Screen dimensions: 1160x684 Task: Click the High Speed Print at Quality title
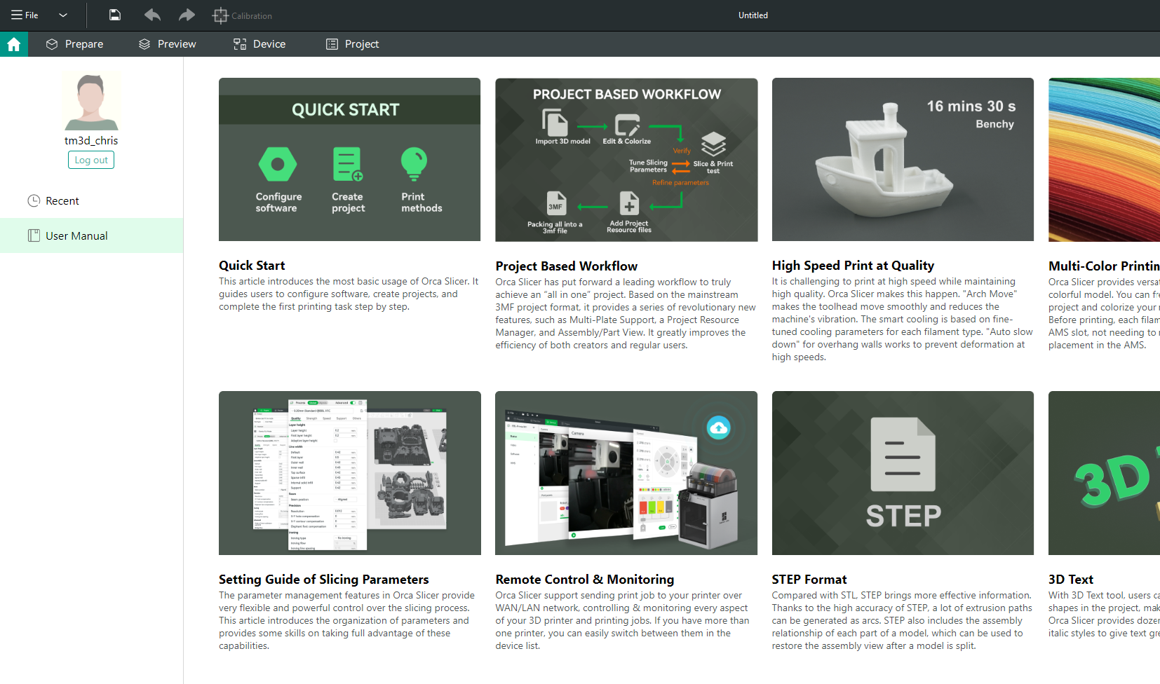click(853, 266)
